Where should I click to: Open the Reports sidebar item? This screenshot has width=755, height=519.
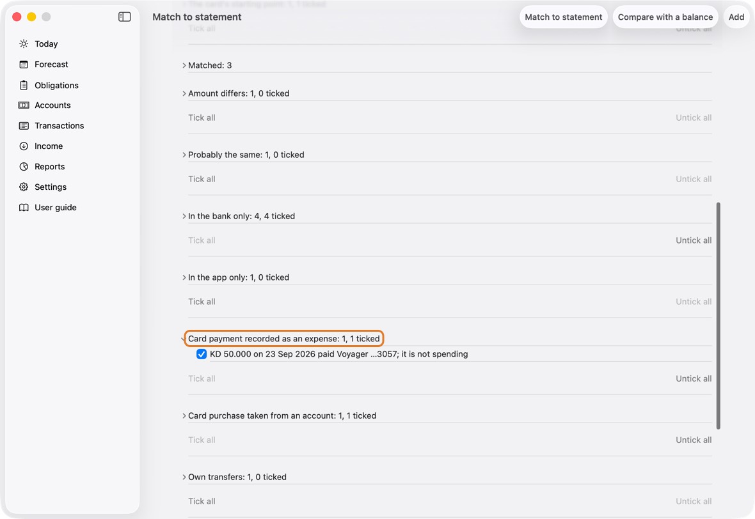[72, 166]
